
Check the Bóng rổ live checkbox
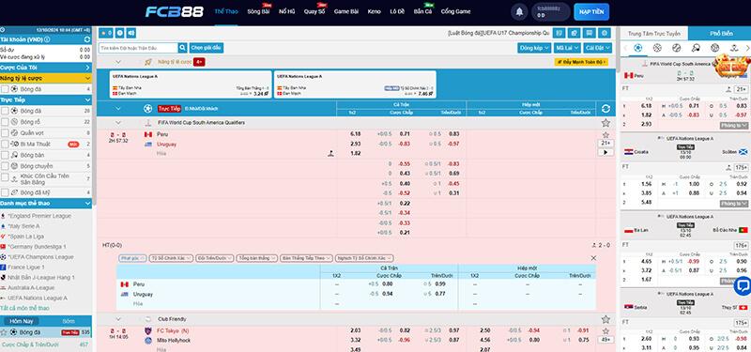tap(5, 122)
